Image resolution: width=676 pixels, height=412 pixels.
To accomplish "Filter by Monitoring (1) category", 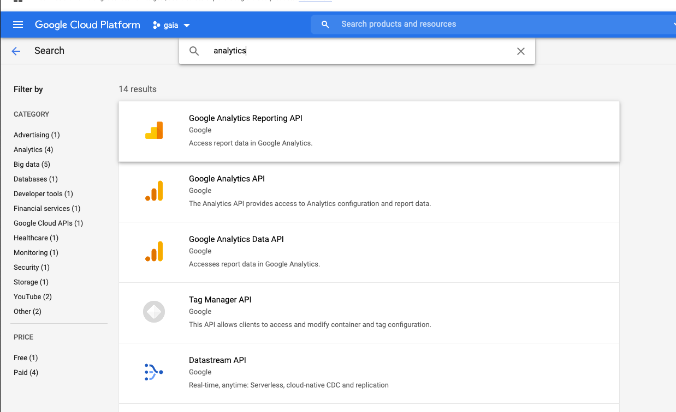I will tap(36, 253).
